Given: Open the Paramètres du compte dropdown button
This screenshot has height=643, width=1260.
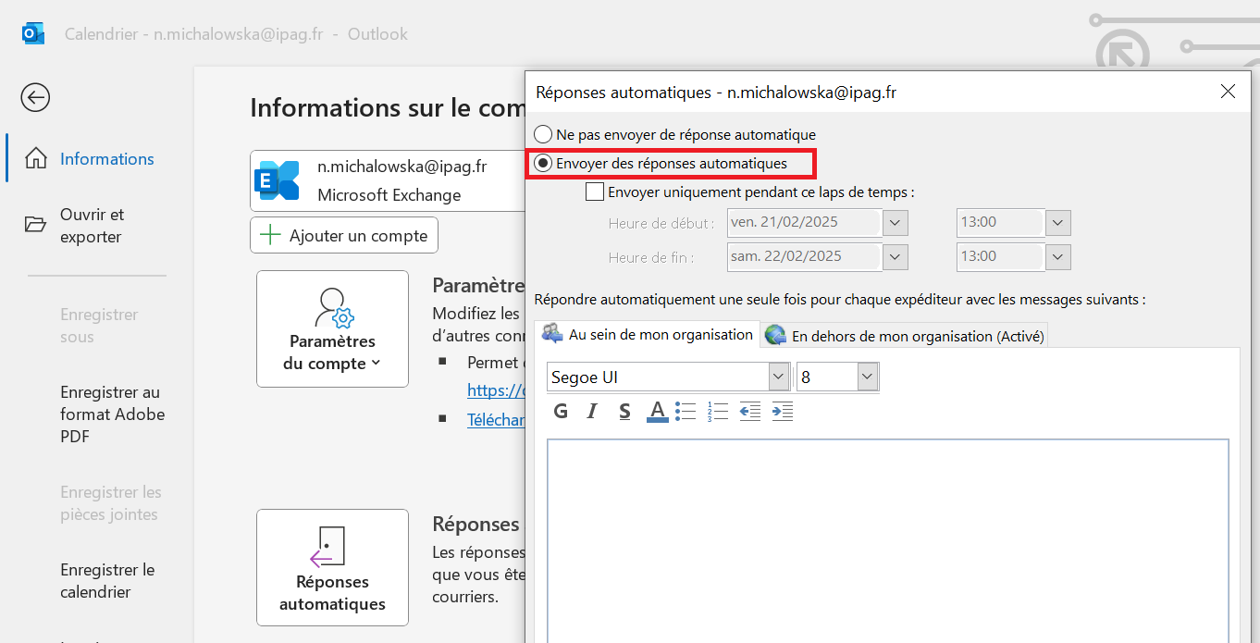Looking at the screenshot, I should click(332, 328).
